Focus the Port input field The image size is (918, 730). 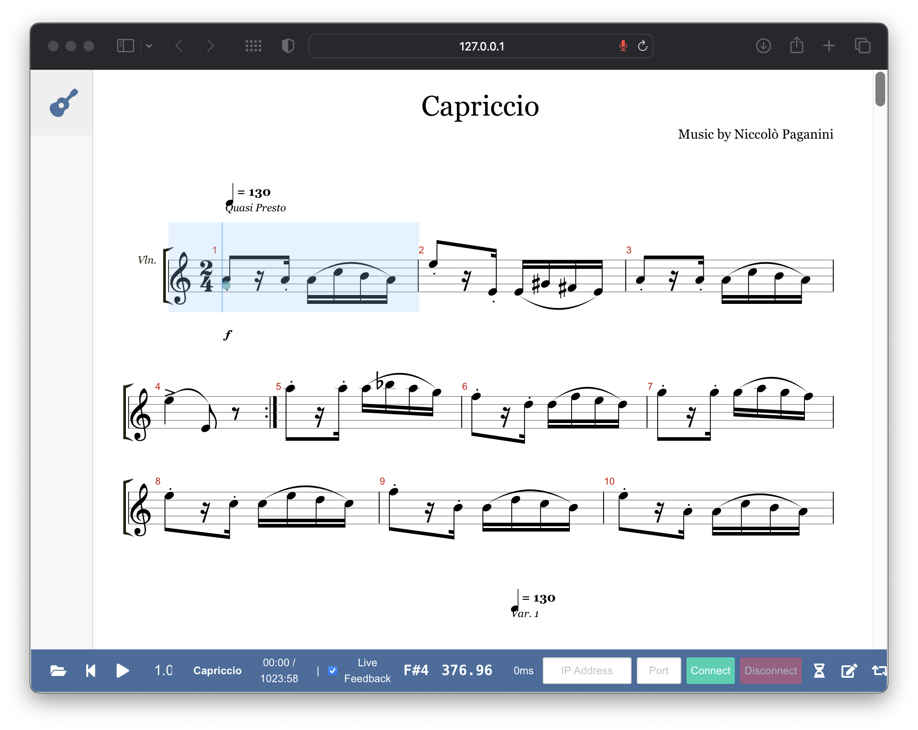click(659, 671)
